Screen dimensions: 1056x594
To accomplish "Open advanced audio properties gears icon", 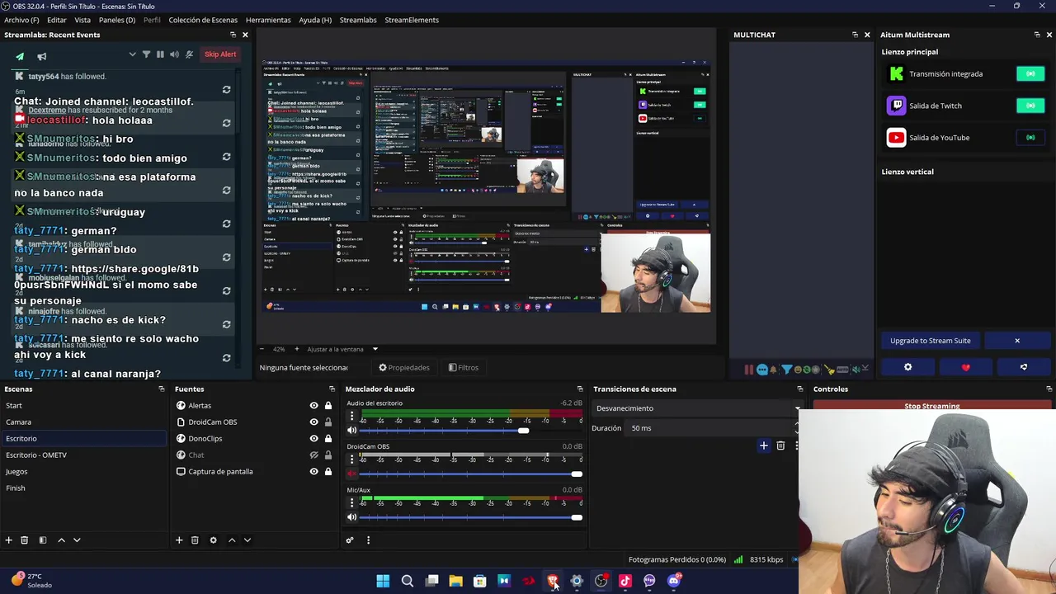I will (350, 540).
